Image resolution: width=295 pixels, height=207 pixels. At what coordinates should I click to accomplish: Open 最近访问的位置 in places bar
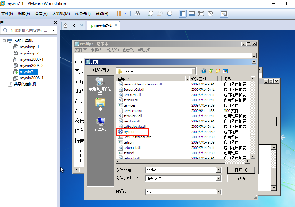[100, 86]
